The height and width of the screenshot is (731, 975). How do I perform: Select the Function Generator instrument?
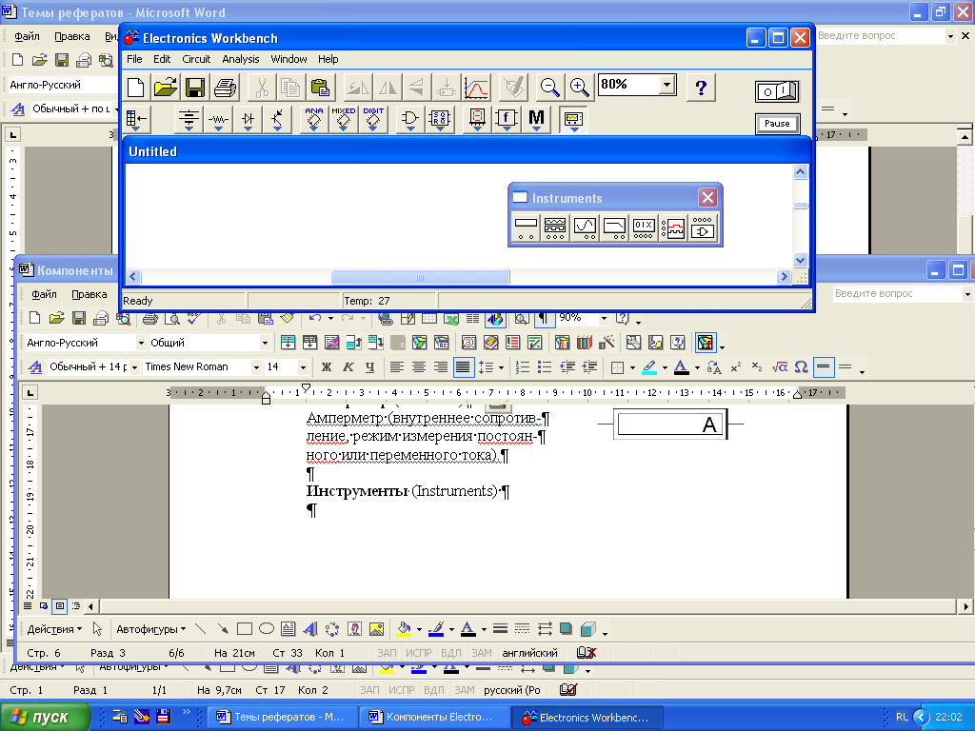(555, 228)
